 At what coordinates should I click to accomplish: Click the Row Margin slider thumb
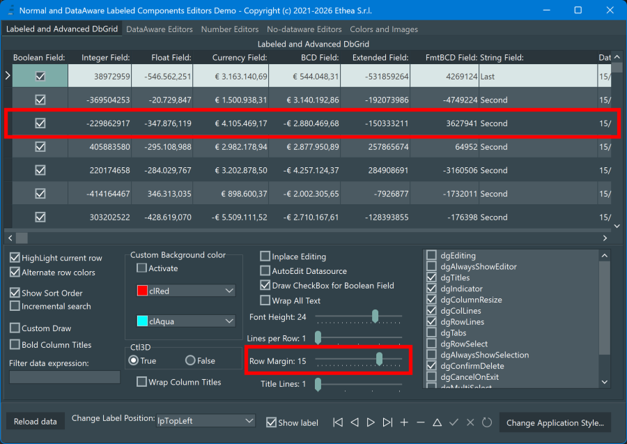tap(379, 359)
